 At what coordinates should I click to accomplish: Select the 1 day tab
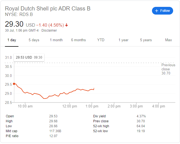point(12,40)
